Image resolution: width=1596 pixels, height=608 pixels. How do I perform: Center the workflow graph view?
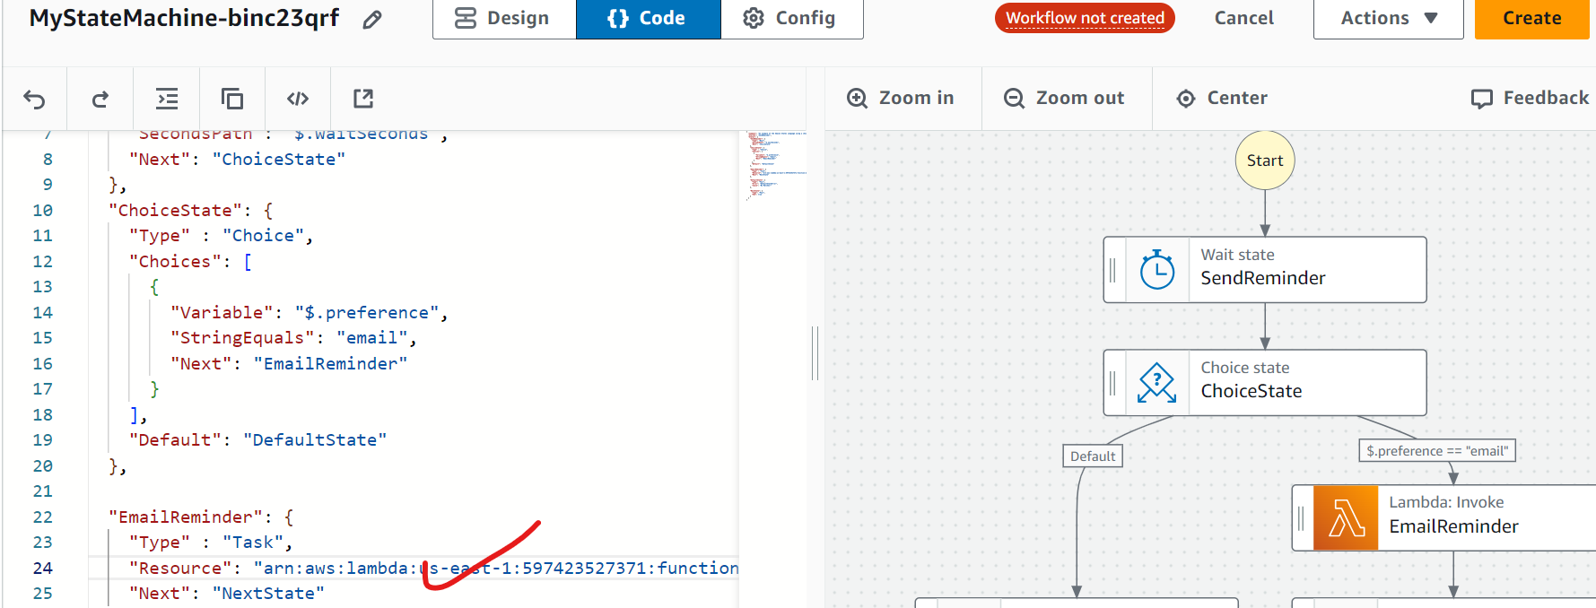1222,99
